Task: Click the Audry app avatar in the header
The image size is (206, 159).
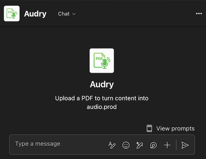Action: pyautogui.click(x=12, y=14)
